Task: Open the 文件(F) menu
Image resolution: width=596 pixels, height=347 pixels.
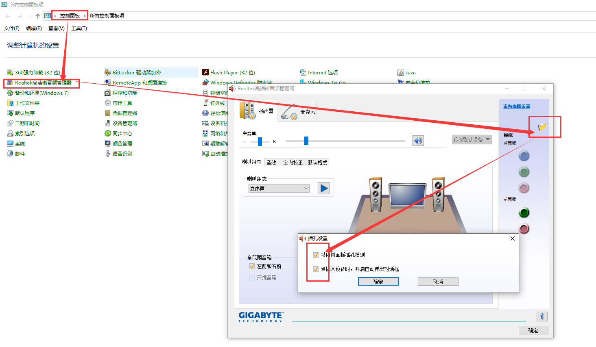Action: click(x=12, y=28)
